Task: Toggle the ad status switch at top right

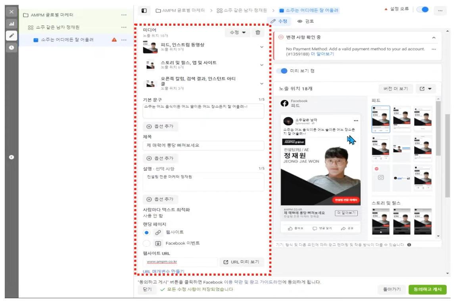Action: pos(422,10)
